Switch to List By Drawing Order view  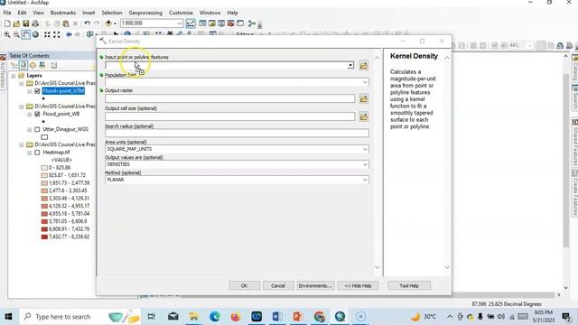point(14,66)
